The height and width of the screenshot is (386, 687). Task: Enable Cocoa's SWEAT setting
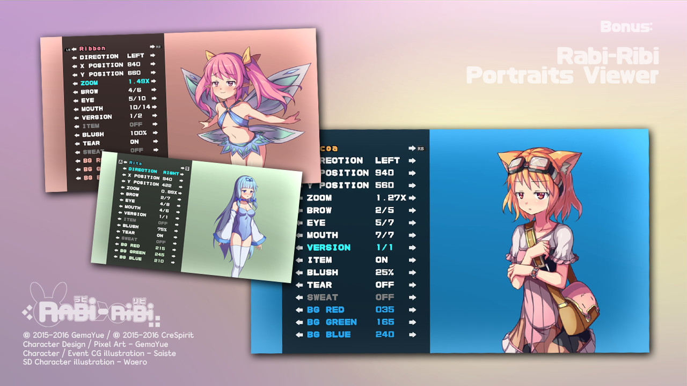click(x=412, y=297)
